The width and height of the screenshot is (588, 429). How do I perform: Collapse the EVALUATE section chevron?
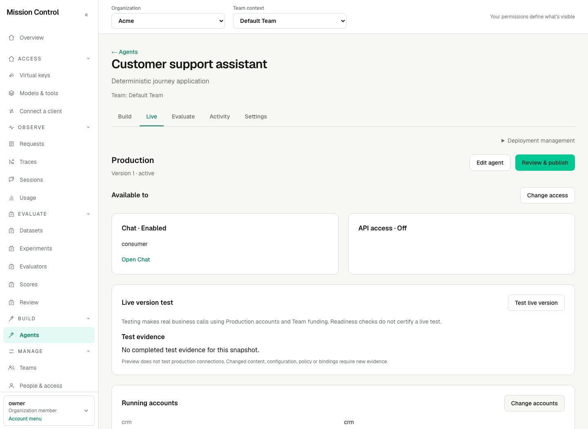click(x=88, y=214)
